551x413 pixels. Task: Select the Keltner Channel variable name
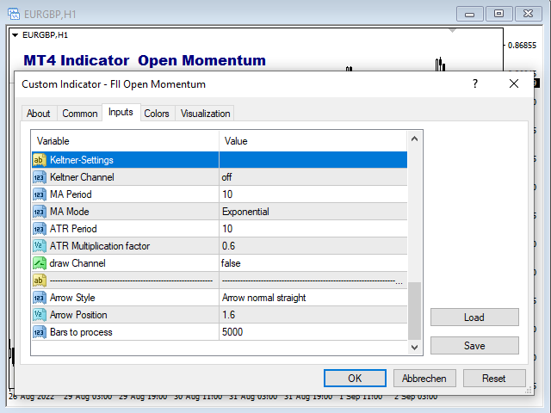[82, 177]
